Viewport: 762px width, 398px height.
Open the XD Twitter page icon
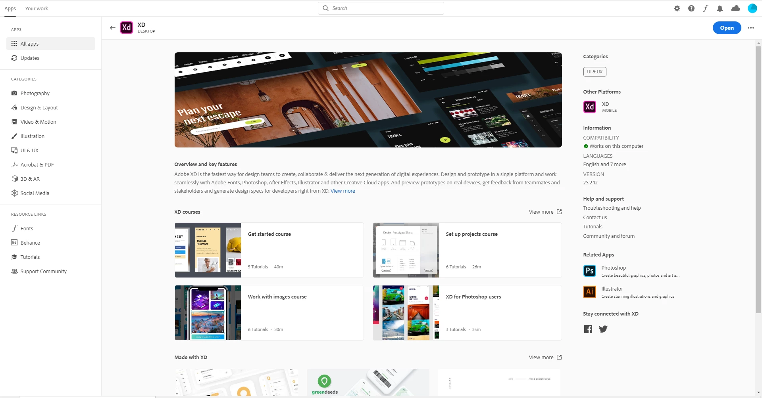click(603, 329)
